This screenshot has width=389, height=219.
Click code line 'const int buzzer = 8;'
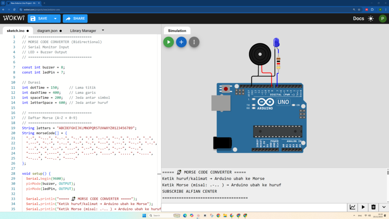coord(43,67)
